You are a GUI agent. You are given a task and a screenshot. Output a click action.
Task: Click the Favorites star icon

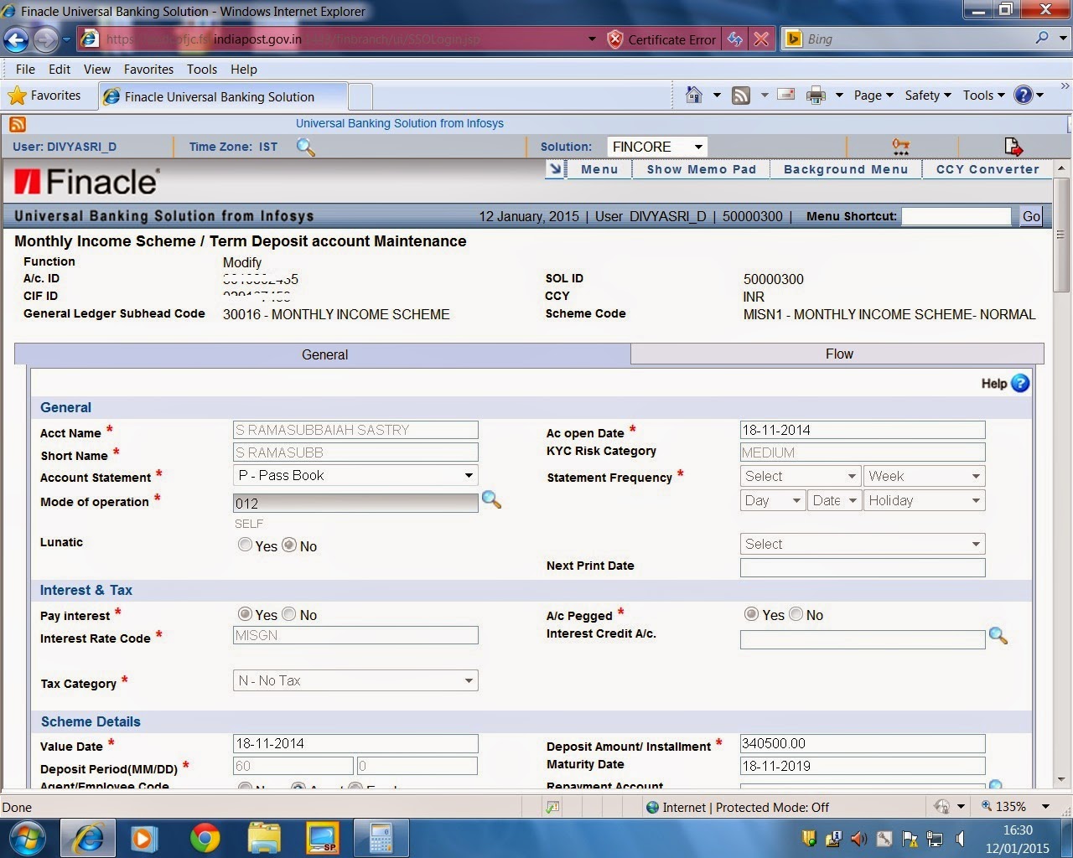pos(17,96)
